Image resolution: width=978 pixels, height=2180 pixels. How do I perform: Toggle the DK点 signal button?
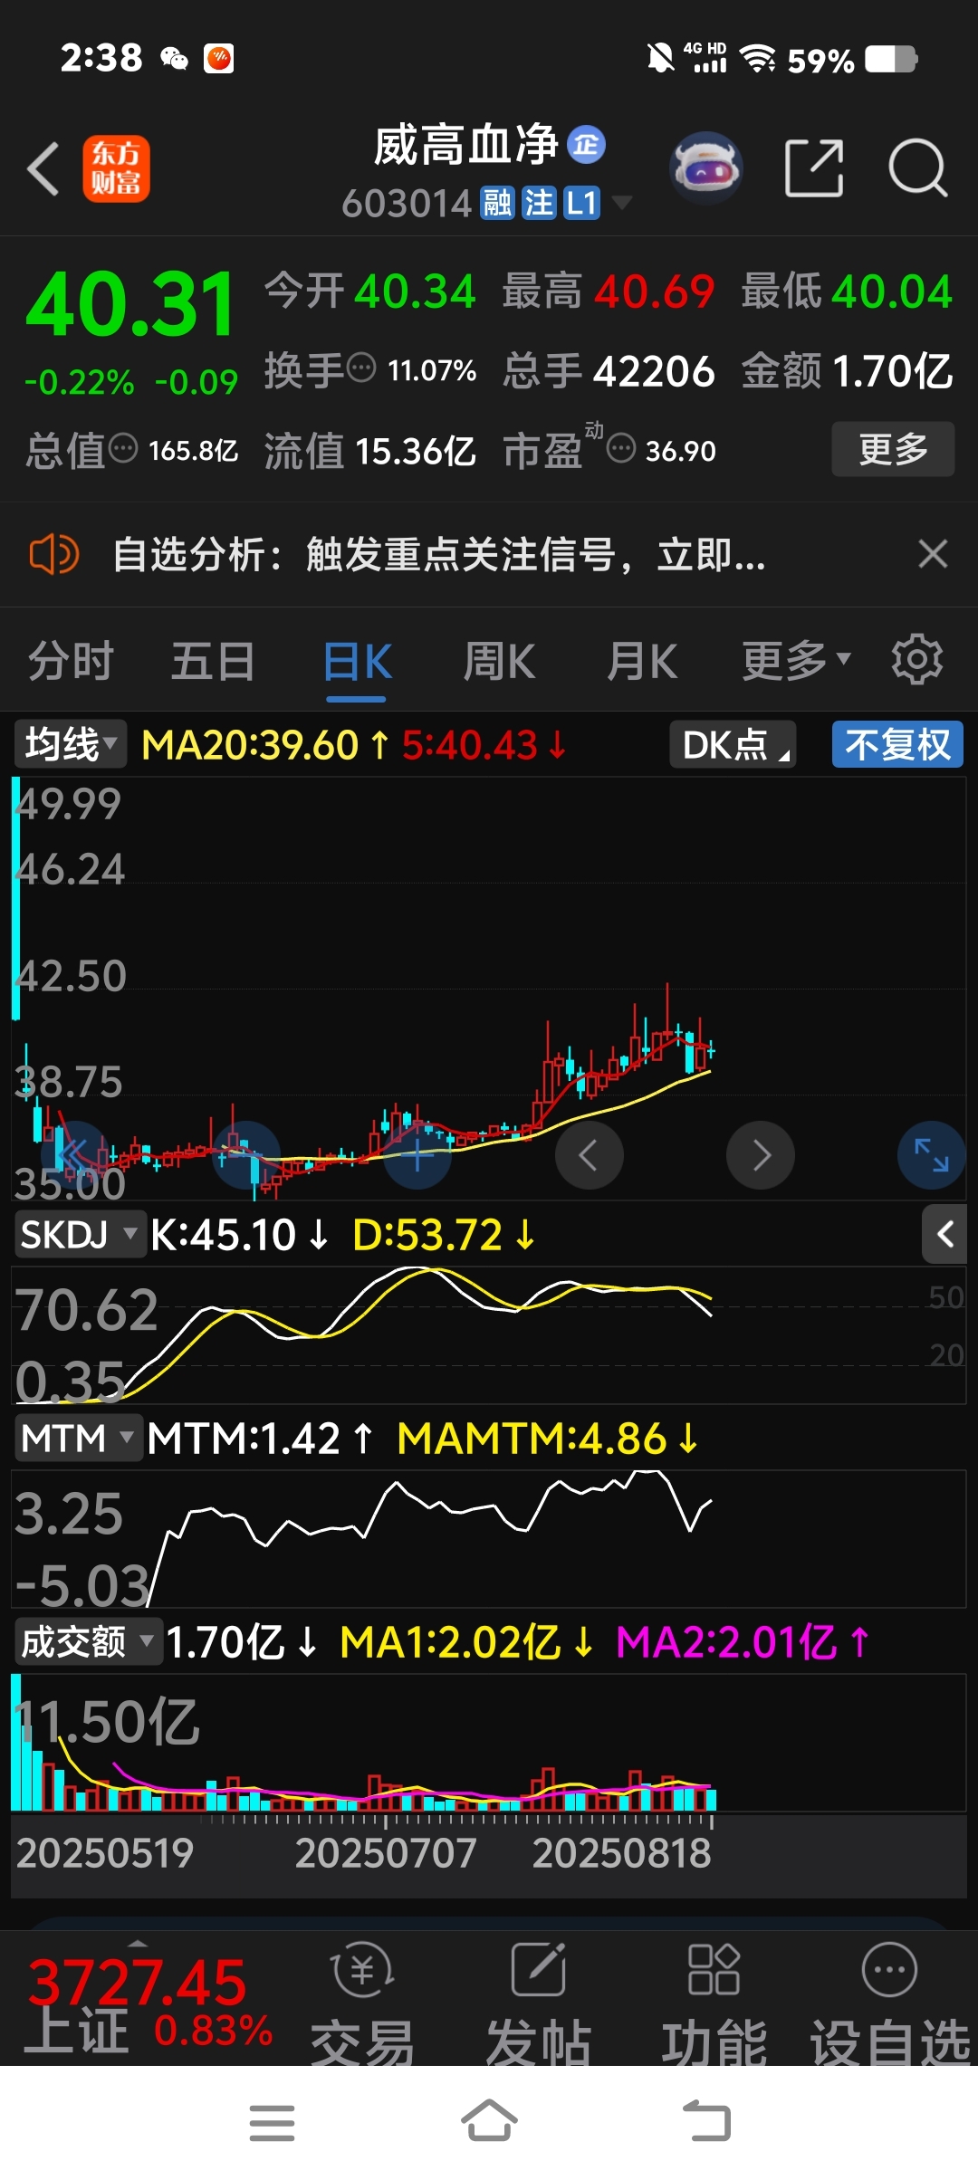(x=733, y=744)
